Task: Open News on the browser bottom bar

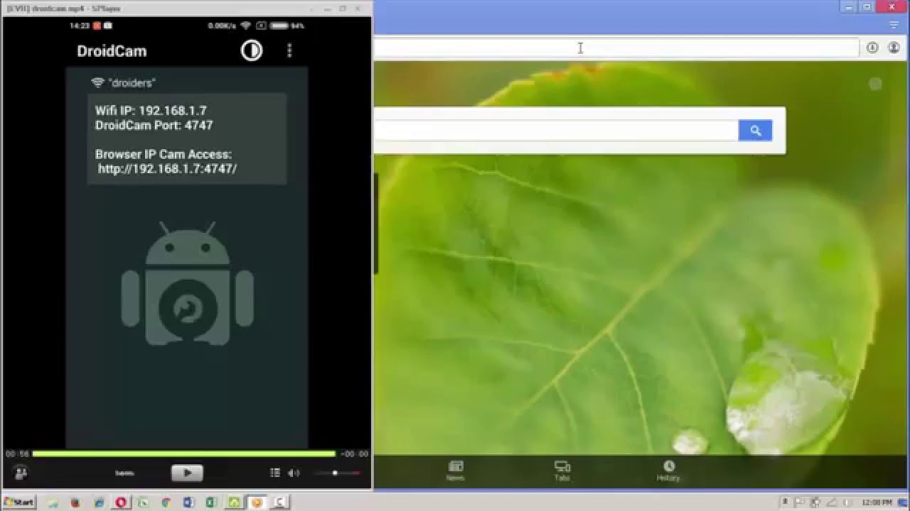Action: 456,471
